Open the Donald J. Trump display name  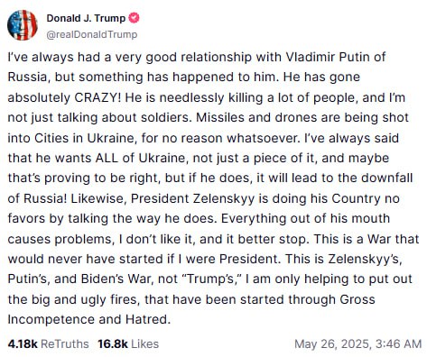tap(86, 18)
